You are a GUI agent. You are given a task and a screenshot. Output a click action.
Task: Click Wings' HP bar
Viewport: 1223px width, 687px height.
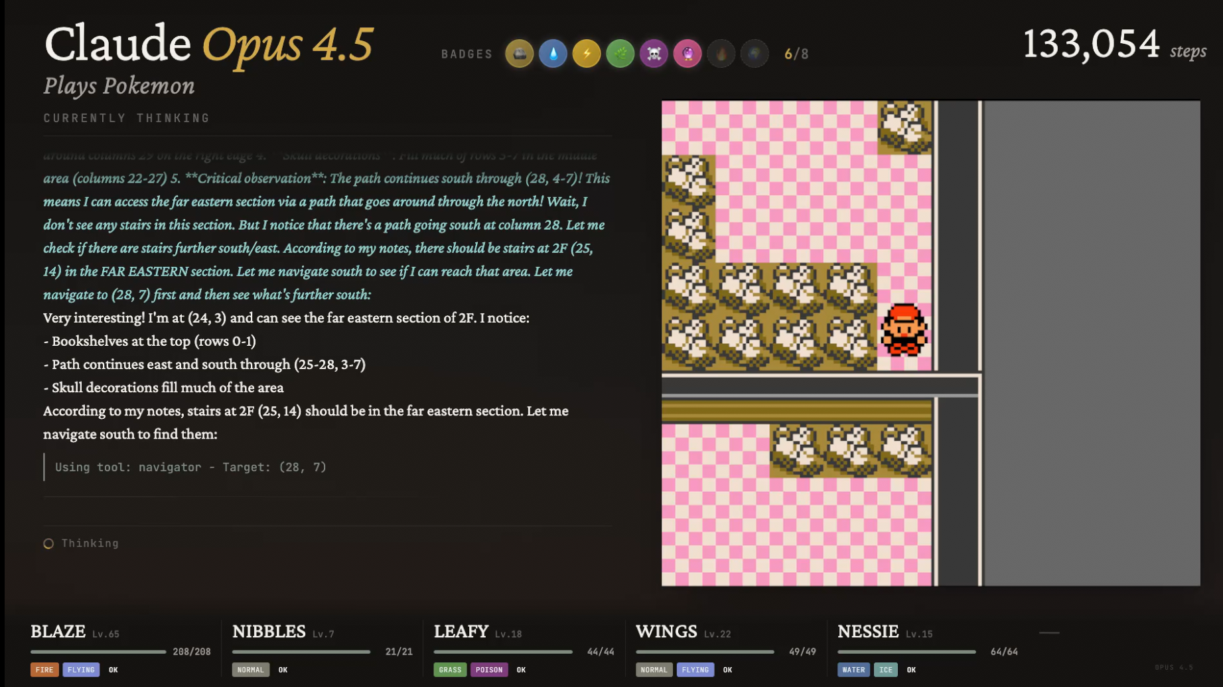705,652
